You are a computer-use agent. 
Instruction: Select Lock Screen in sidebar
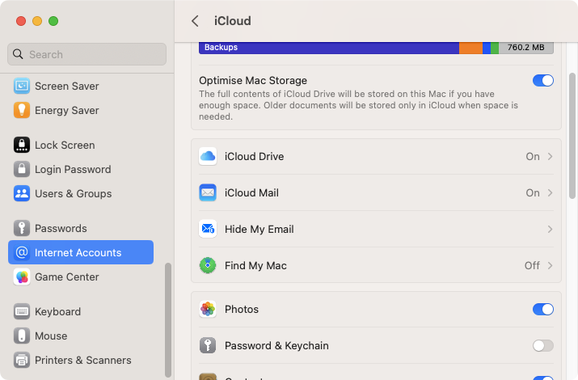coord(81,145)
